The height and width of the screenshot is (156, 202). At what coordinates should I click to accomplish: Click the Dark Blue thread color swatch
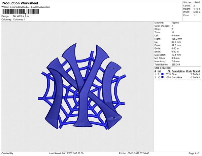[x=163, y=77]
